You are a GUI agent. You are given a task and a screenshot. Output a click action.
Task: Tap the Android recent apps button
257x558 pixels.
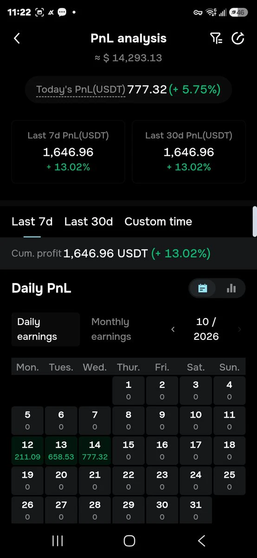(58, 540)
